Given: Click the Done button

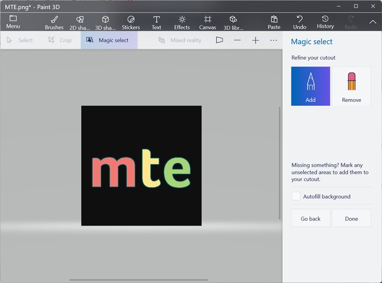Looking at the screenshot, I should tap(351, 219).
